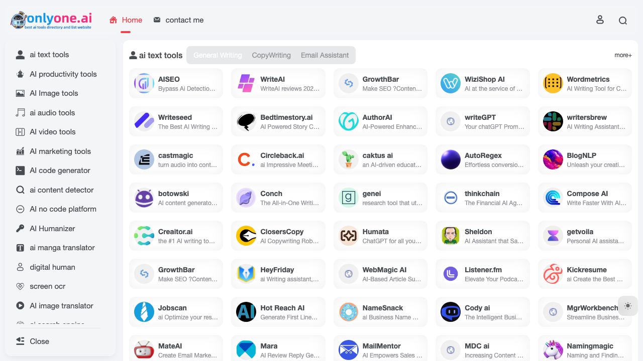Screen dimensions: 643x361
Task: Click the Conch shell logo
Action: pyautogui.click(x=246, y=198)
